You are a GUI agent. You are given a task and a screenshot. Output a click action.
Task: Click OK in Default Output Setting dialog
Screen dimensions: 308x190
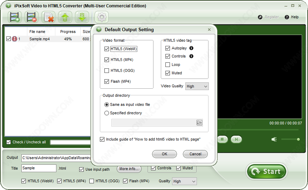tap(164, 154)
